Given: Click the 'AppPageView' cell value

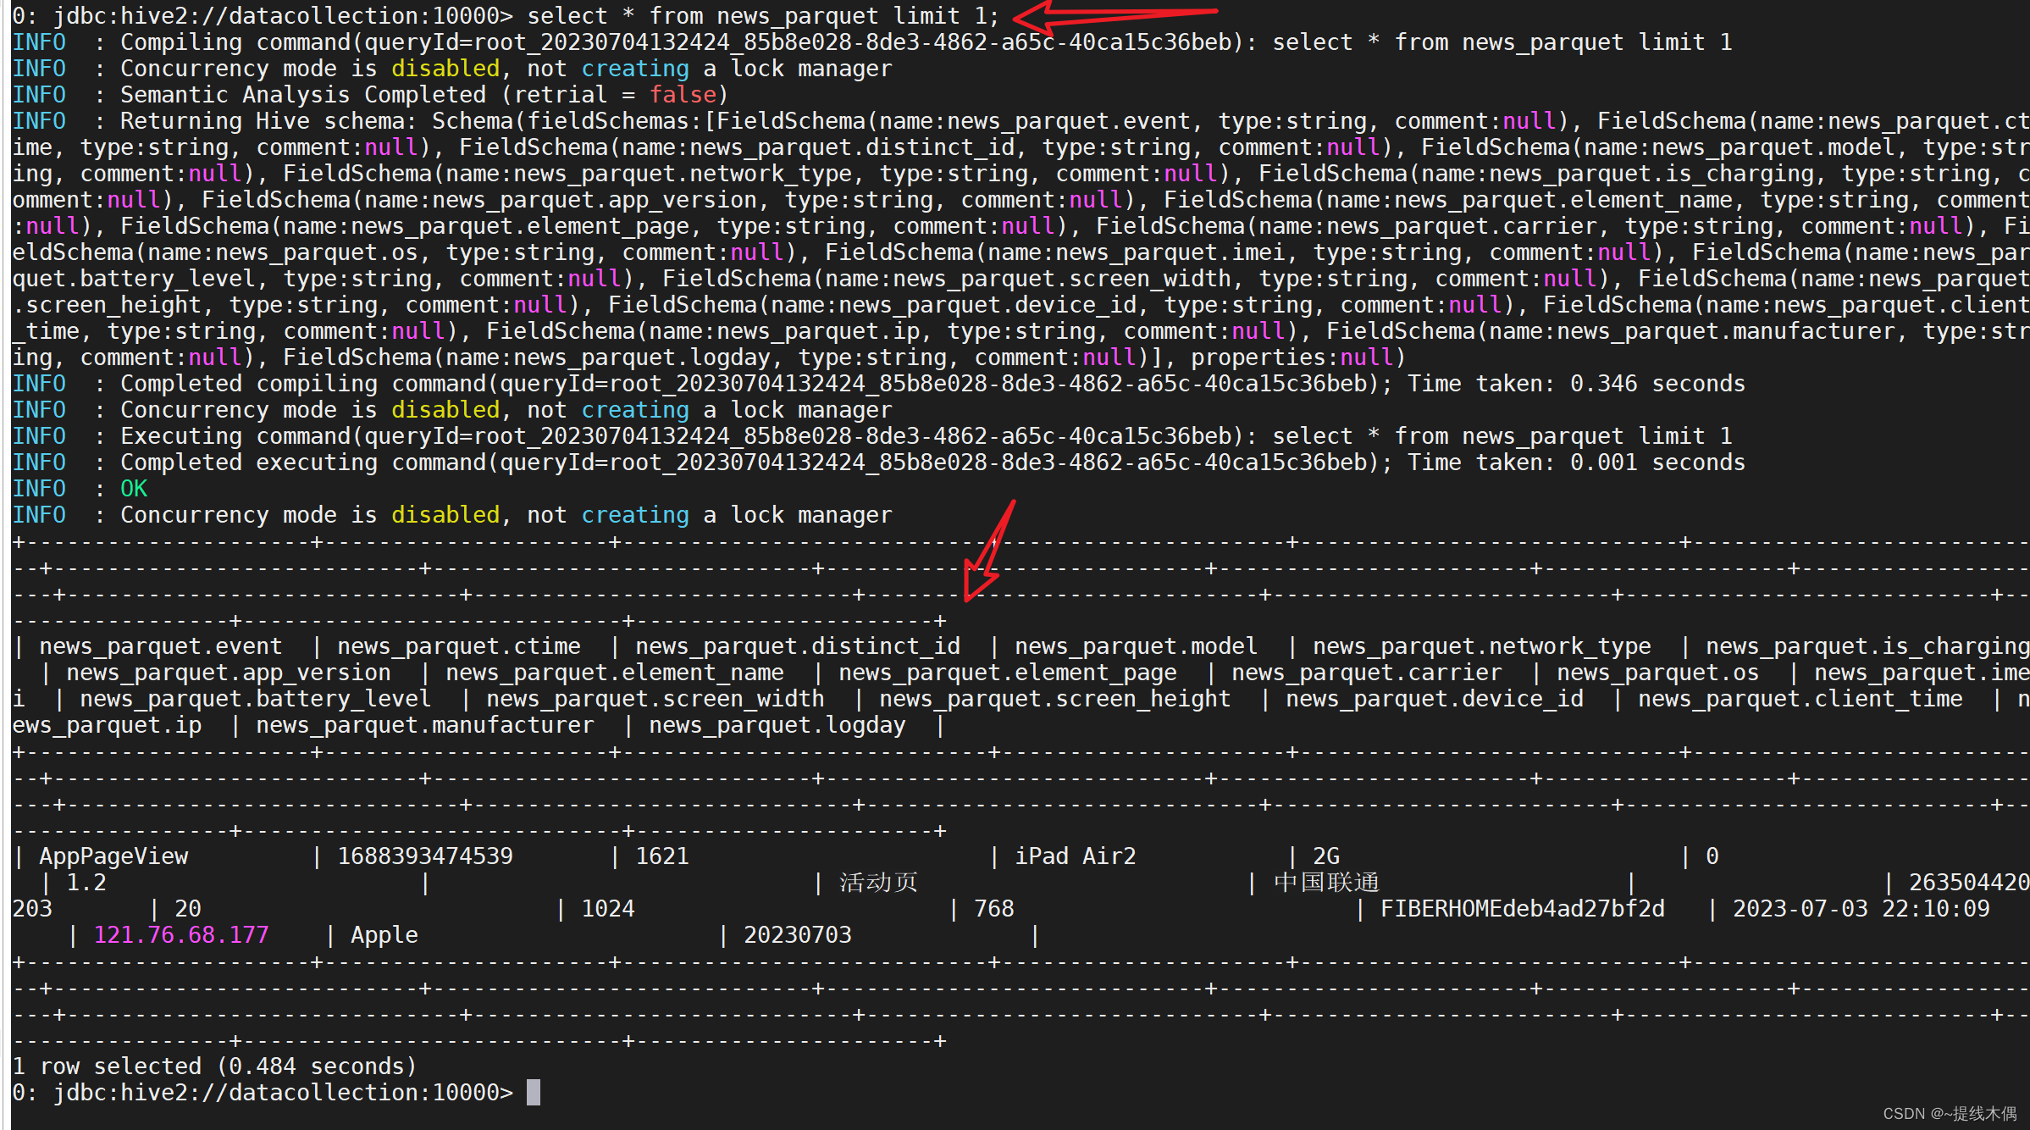Looking at the screenshot, I should coord(113,856).
